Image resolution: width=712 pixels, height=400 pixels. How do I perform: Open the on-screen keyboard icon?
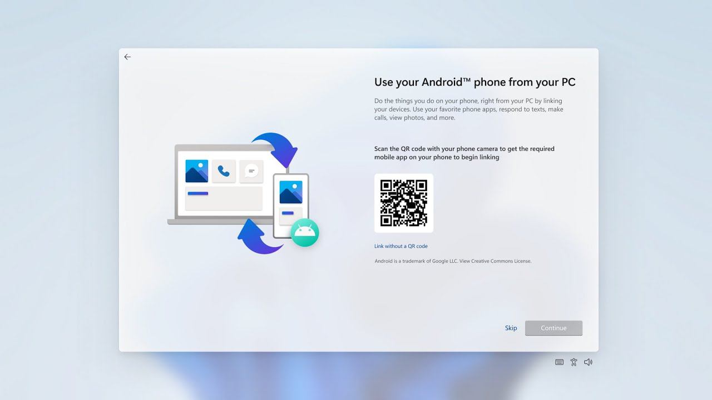tap(560, 362)
